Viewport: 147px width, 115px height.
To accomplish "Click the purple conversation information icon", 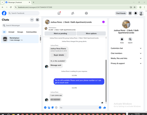I will [x=103, y=22].
